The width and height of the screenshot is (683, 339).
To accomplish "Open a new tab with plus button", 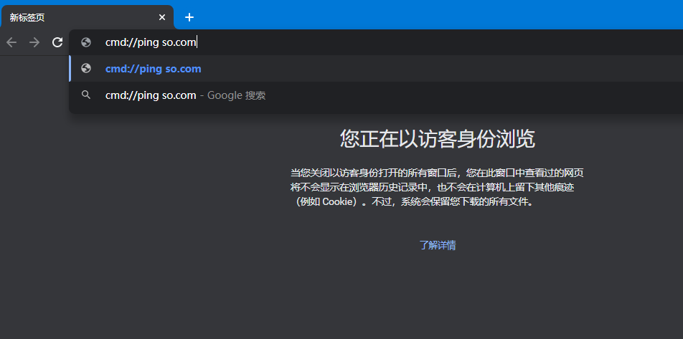I will [x=189, y=17].
